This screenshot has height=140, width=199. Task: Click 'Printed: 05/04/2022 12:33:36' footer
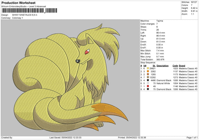(x=132, y=137)
